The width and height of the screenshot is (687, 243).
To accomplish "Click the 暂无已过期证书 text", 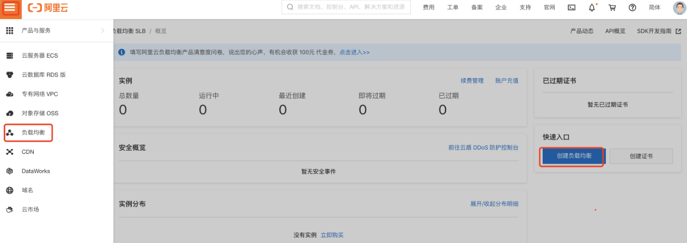I will coord(607,104).
